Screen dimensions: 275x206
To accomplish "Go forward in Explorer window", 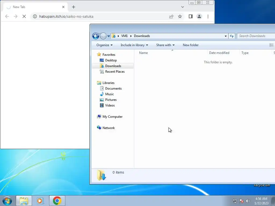I will [103, 36].
